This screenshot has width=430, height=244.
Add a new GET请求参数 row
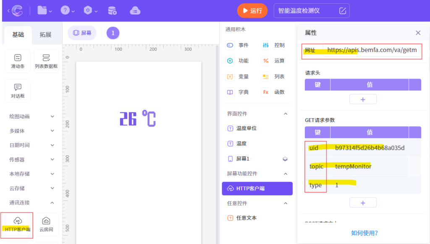363,203
